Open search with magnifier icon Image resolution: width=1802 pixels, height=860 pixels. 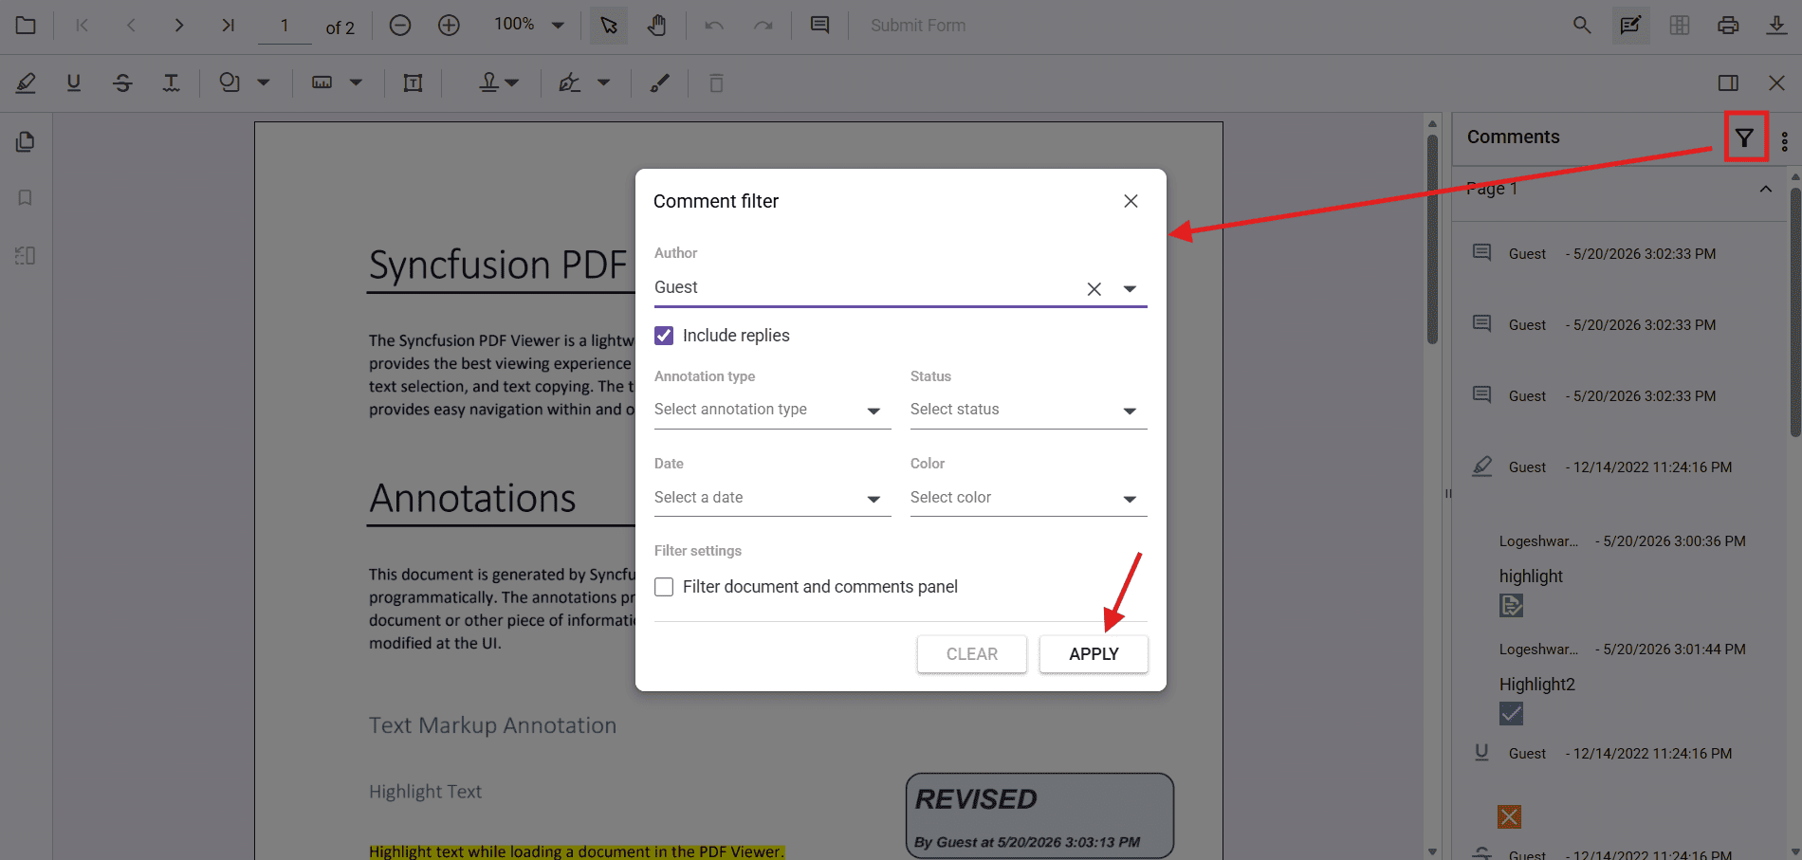click(x=1582, y=26)
